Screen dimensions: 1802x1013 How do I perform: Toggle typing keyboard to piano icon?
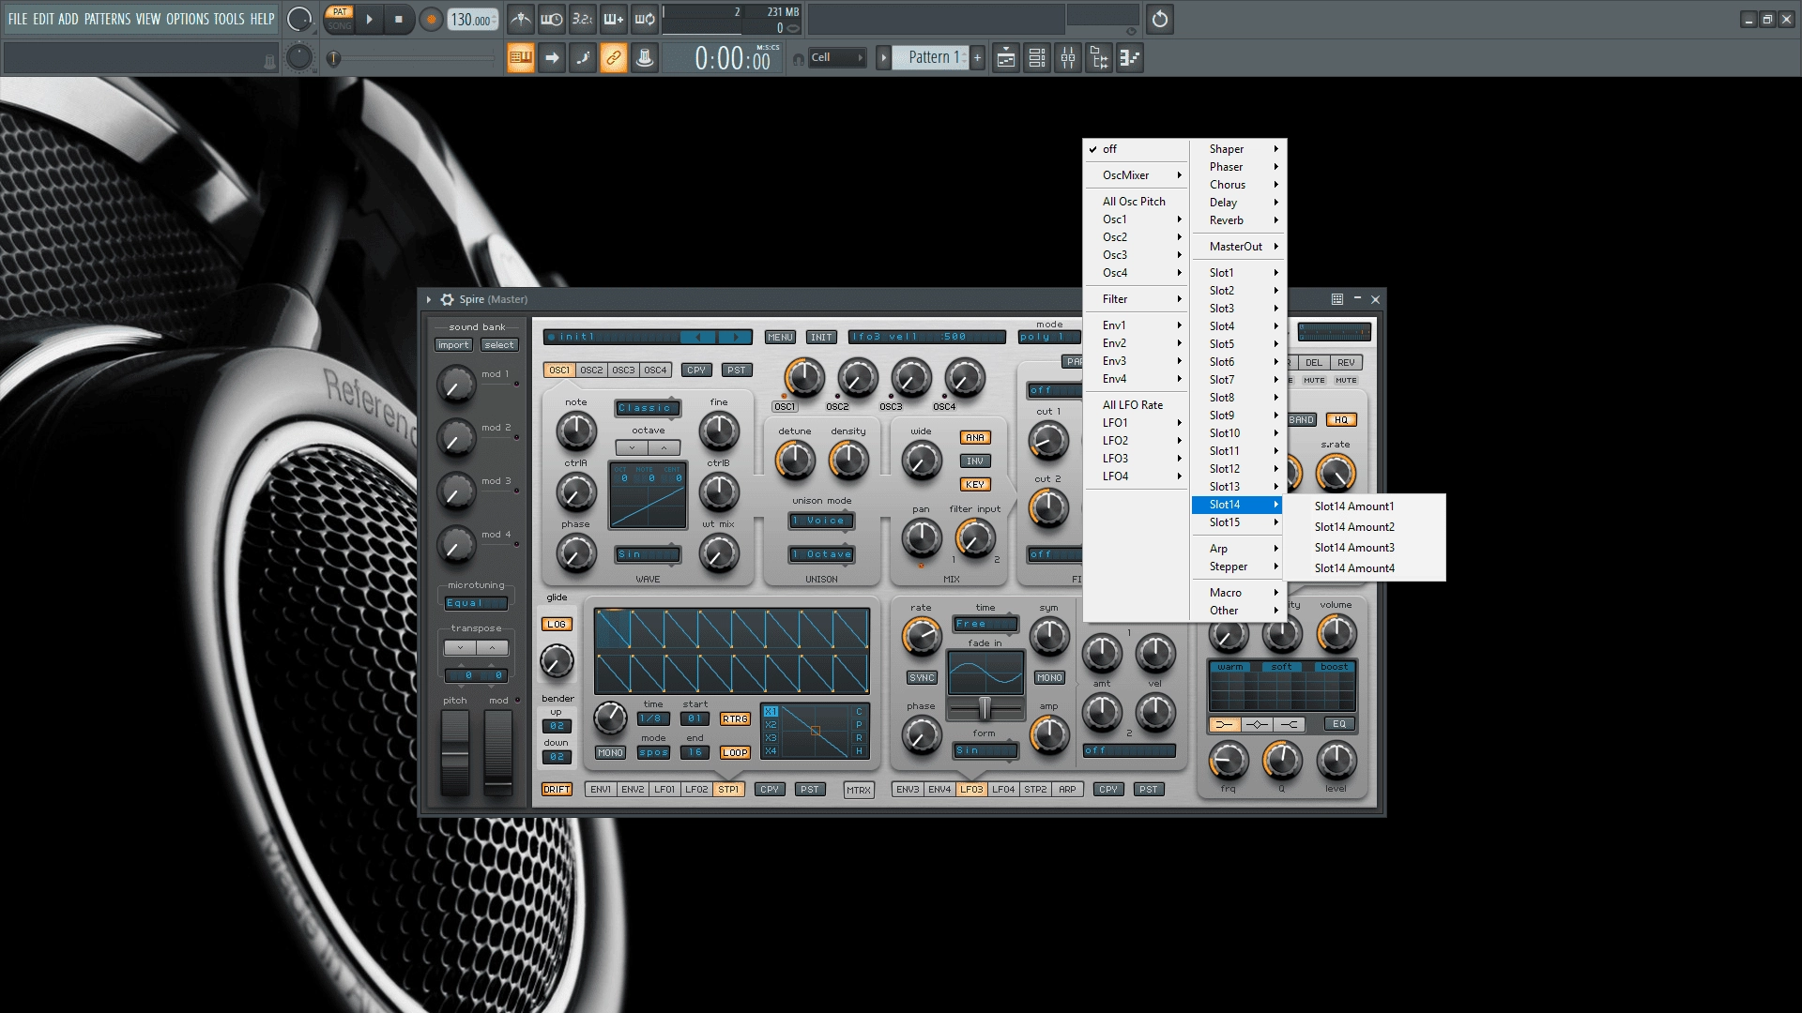click(x=521, y=58)
